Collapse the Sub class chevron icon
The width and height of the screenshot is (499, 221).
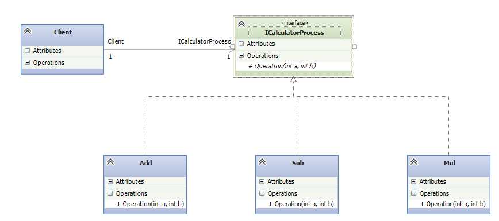tap(262, 162)
